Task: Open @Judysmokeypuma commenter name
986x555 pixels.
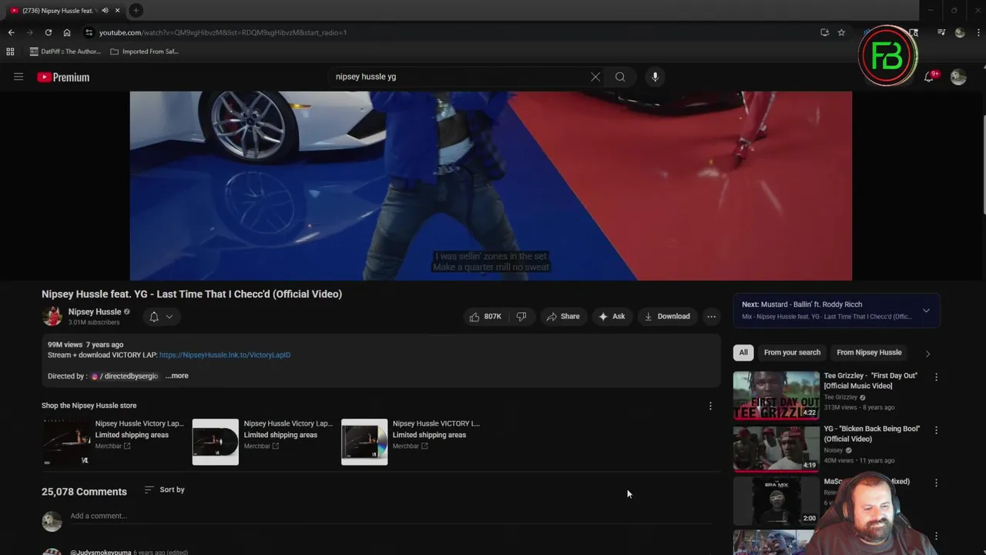Action: tap(101, 552)
